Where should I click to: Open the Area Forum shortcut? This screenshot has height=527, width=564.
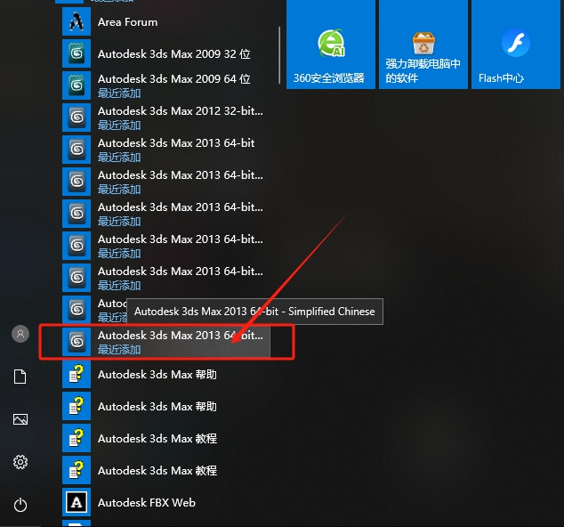[x=127, y=21]
